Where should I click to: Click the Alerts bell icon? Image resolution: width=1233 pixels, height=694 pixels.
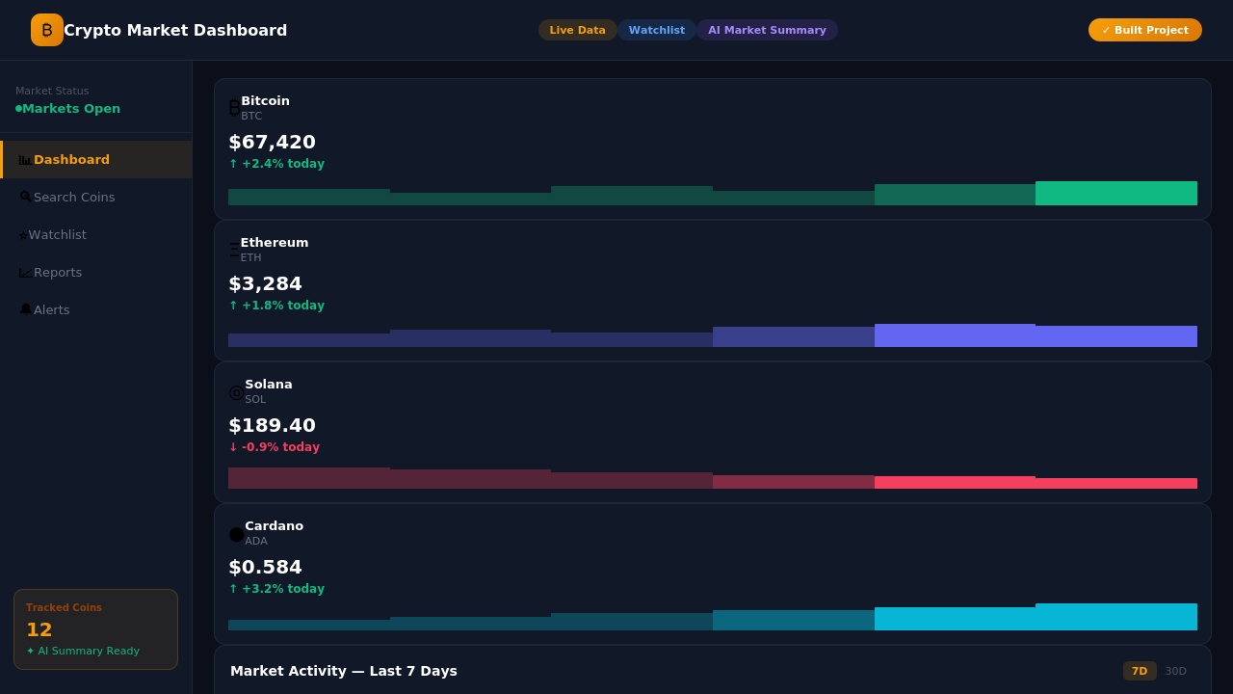click(25, 309)
